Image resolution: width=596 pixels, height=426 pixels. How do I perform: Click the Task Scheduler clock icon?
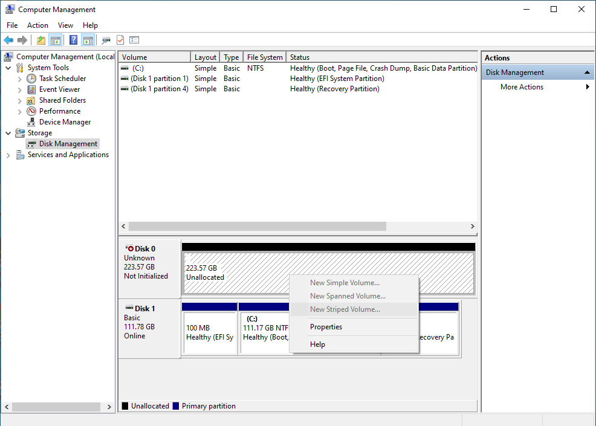31,79
